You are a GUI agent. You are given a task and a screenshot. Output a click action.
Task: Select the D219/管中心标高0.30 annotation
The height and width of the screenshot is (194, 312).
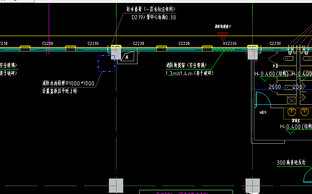[x=154, y=17]
